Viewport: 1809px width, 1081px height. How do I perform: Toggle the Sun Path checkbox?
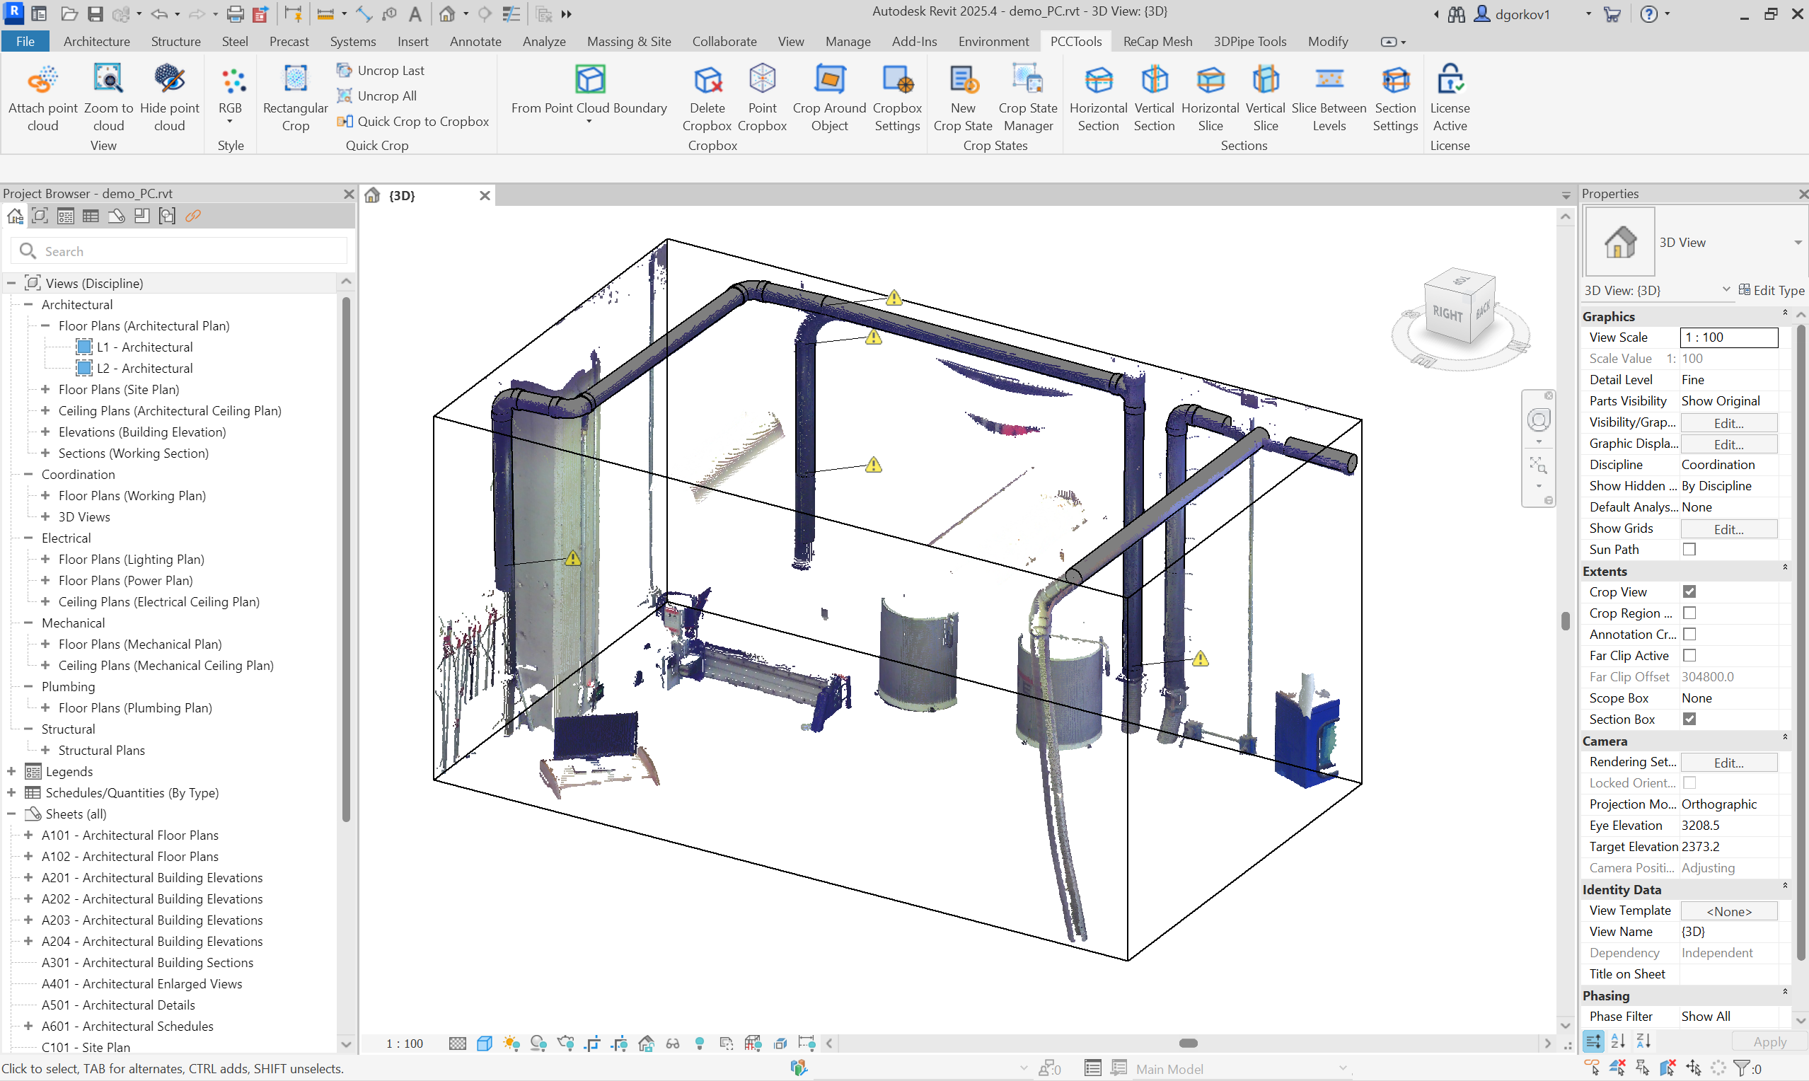1689,549
